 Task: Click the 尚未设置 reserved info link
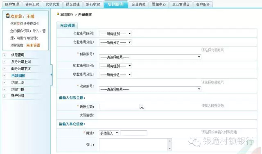coord(33,45)
